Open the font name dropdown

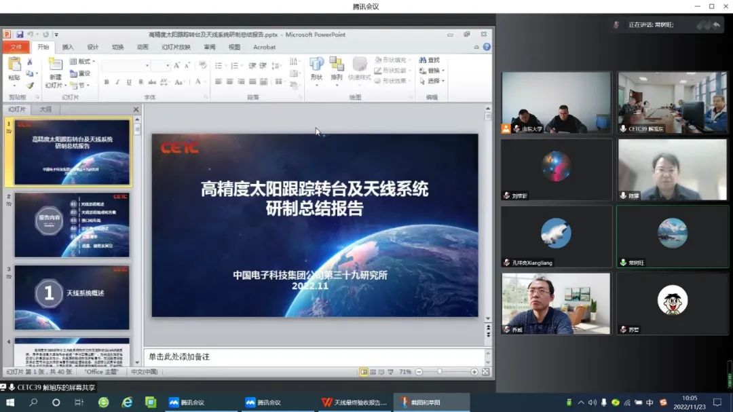[x=147, y=65]
